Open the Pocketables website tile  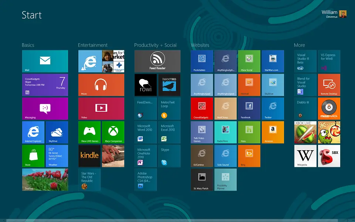pos(202,61)
